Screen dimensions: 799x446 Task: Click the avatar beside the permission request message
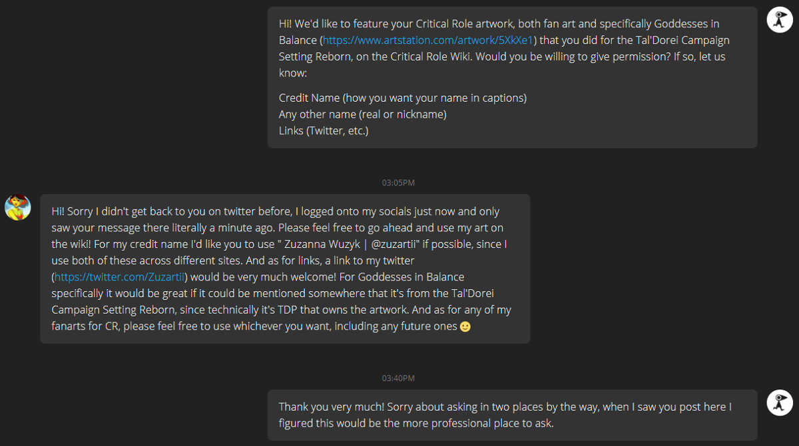[780, 20]
